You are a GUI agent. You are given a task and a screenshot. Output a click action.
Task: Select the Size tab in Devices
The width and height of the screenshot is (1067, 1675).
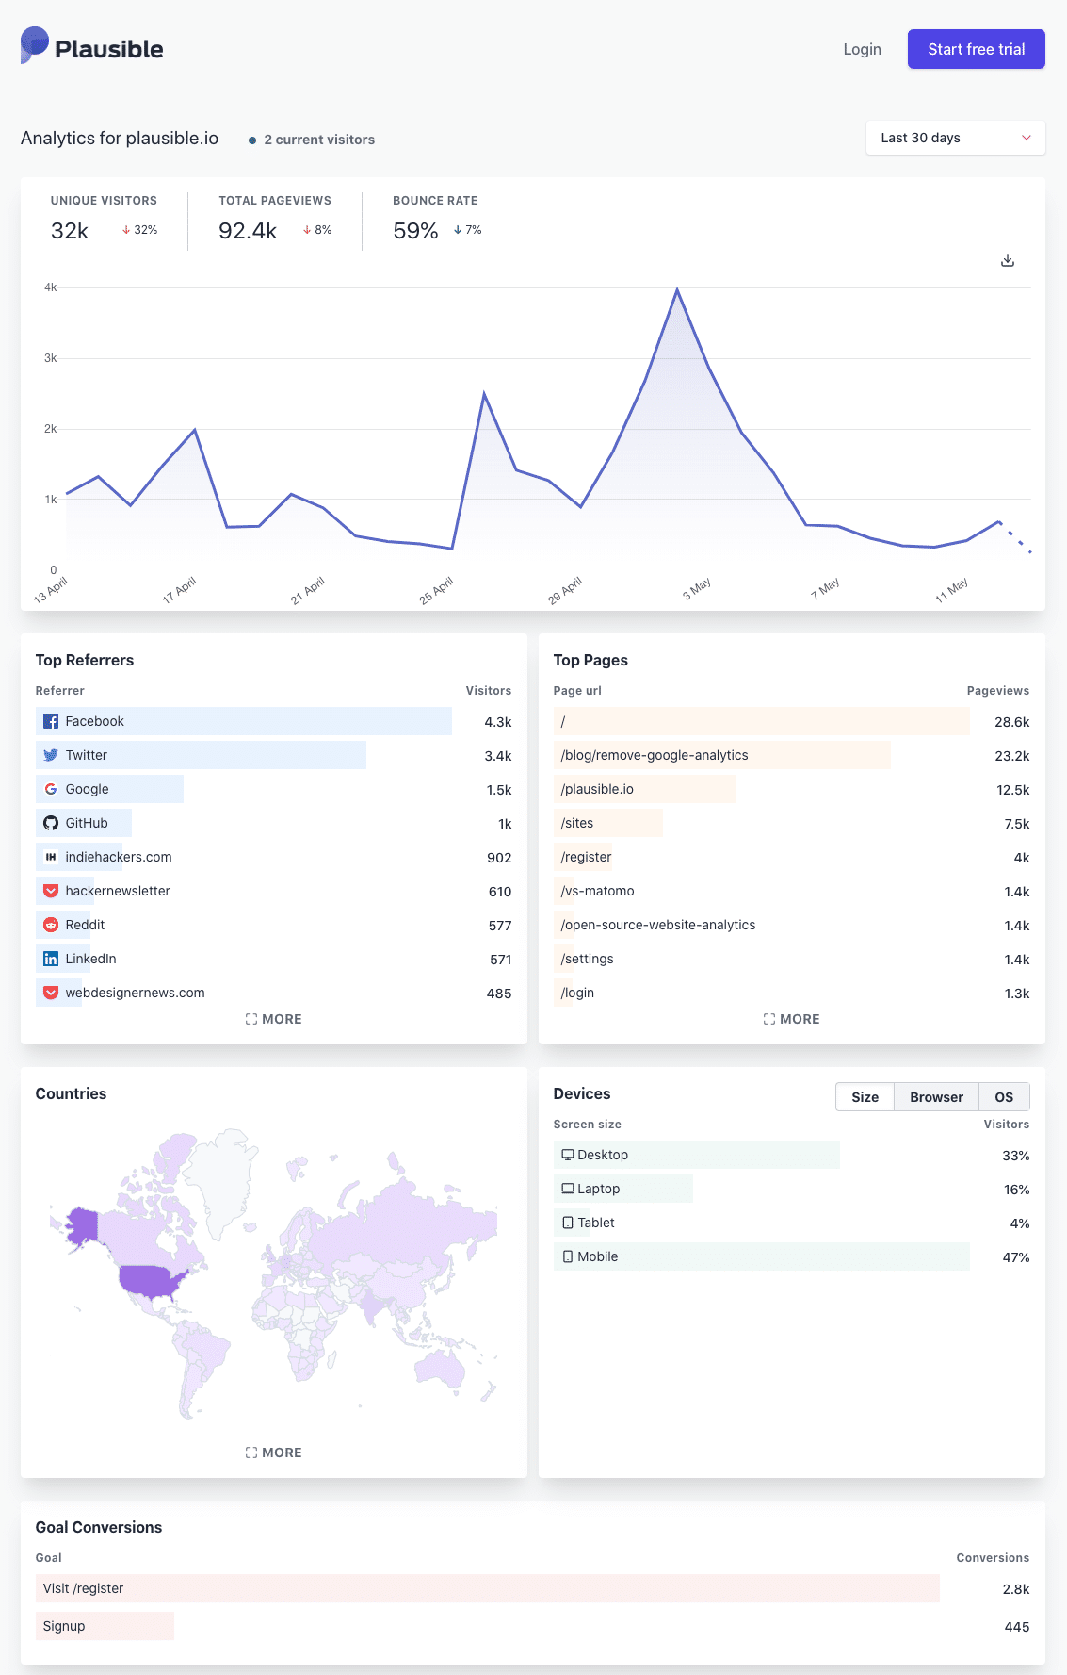tap(865, 1097)
